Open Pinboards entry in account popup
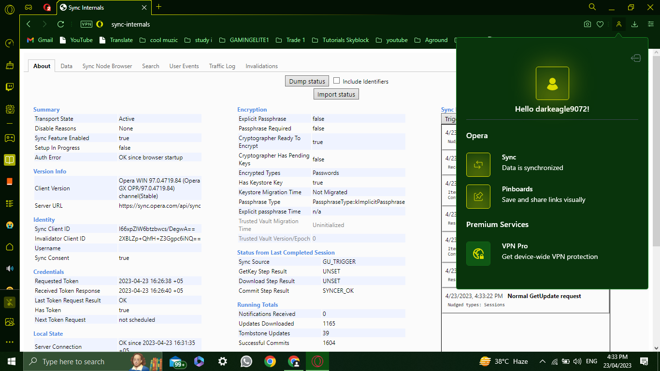Image resolution: width=660 pixels, height=371 pixels. tap(552, 197)
